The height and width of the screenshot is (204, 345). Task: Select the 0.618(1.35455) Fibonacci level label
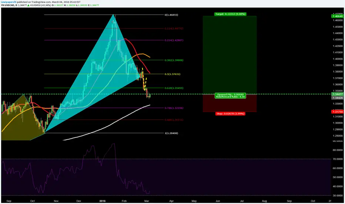tap(174, 88)
